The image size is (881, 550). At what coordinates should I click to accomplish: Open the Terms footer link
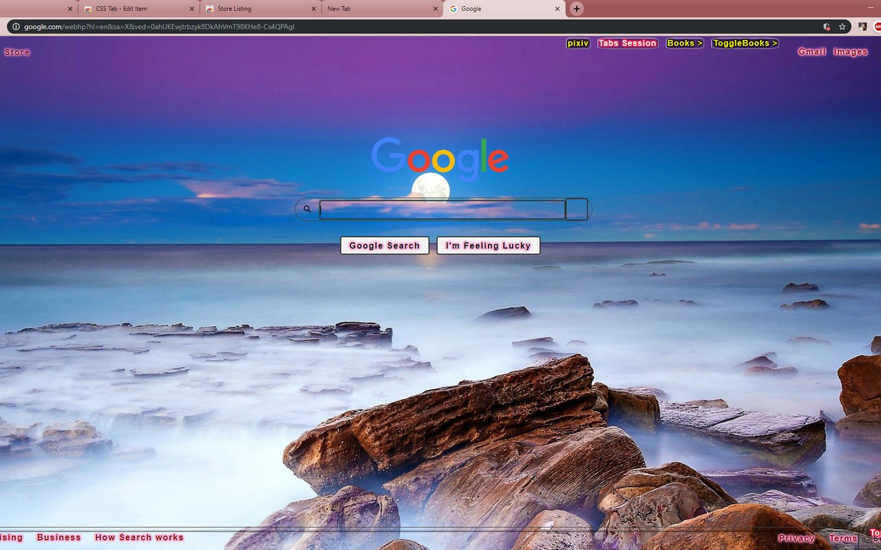coord(843,538)
